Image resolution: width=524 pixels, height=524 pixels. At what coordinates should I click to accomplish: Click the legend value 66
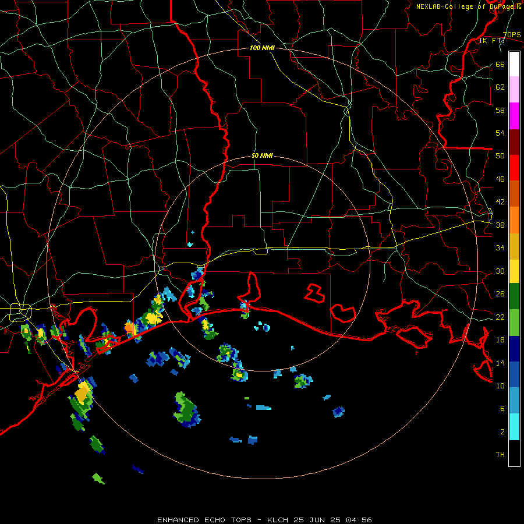coord(500,65)
